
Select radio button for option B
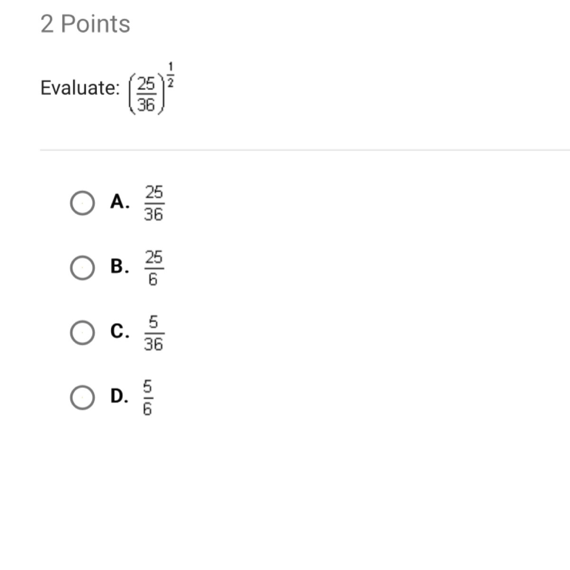tap(82, 268)
